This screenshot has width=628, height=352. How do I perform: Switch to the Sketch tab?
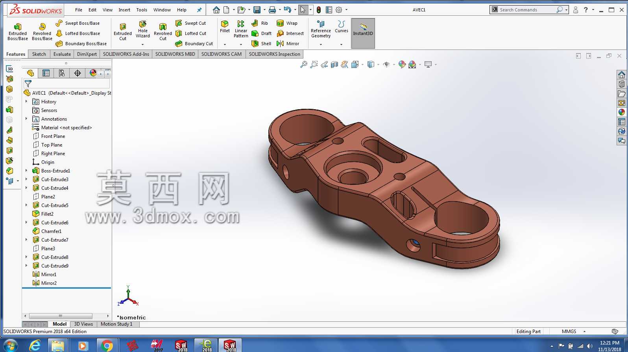click(39, 54)
